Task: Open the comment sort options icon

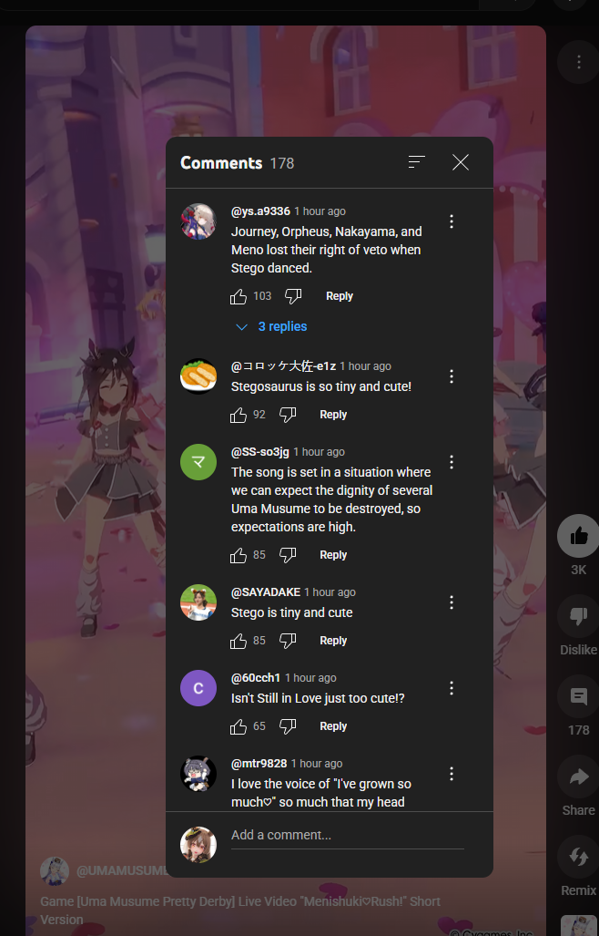Action: 417,162
